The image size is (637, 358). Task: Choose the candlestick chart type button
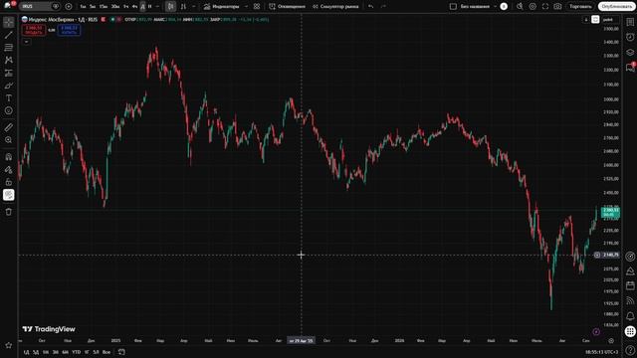pyautogui.click(x=170, y=7)
